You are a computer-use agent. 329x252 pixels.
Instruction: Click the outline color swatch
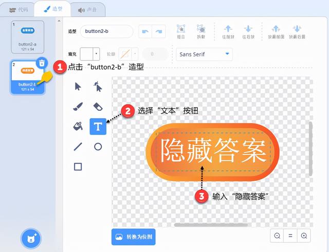[x=125, y=54]
